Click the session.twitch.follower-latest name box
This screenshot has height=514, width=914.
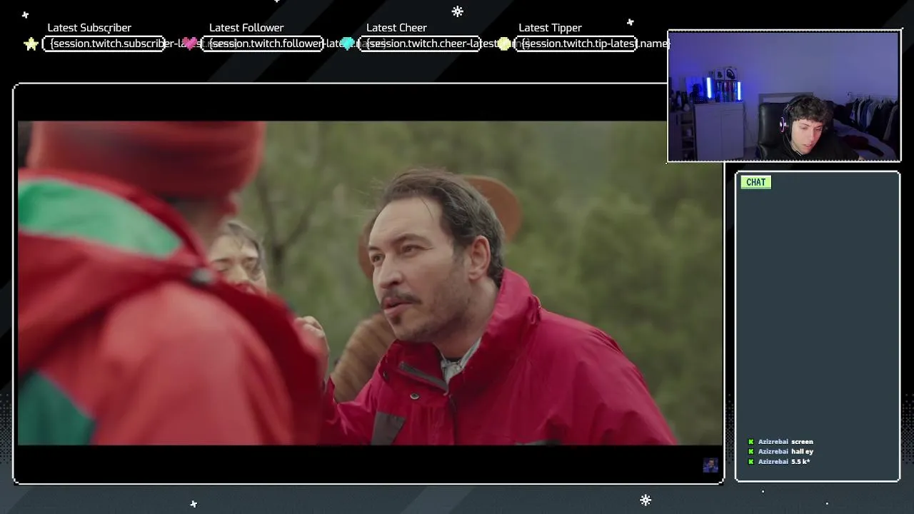point(262,44)
